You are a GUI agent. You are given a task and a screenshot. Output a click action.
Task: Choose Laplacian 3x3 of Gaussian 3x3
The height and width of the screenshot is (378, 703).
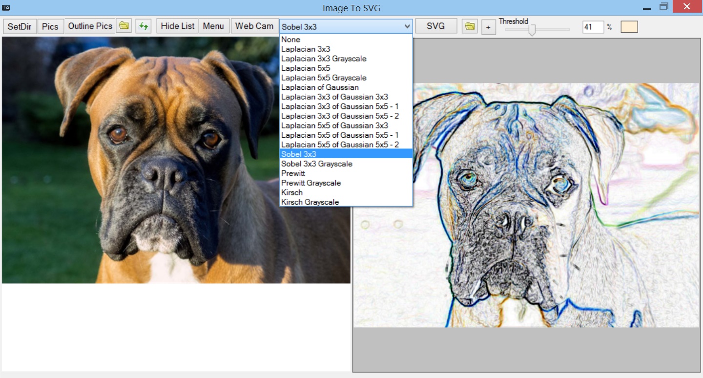[x=346, y=97]
